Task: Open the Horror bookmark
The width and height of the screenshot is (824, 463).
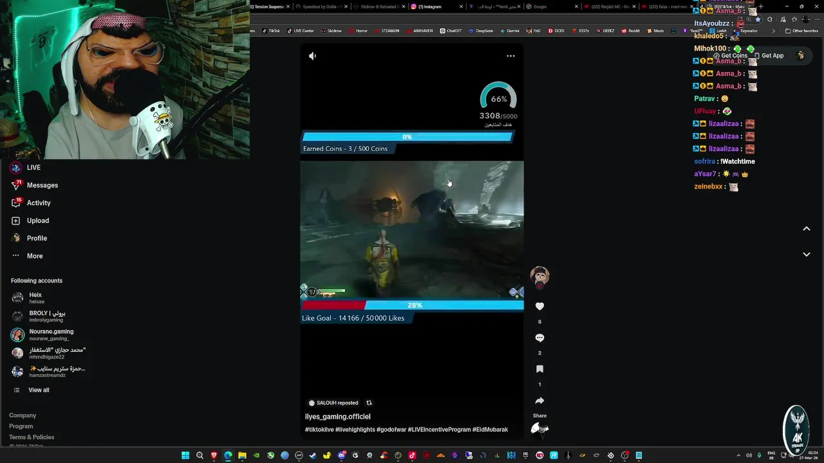Action: tap(358, 31)
